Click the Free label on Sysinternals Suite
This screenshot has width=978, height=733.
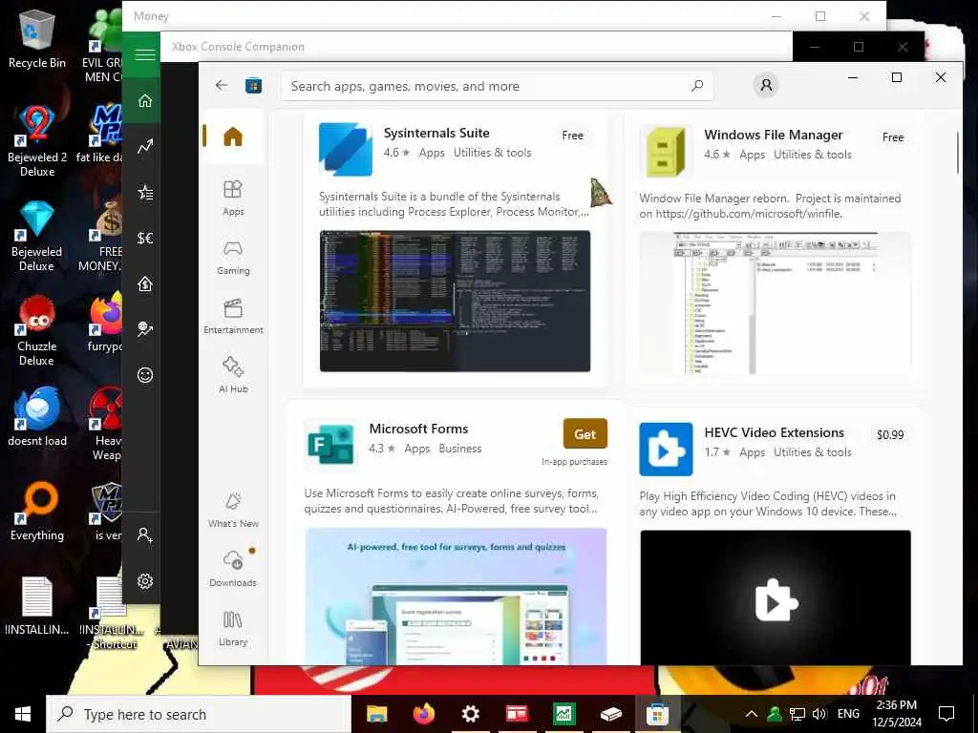coord(573,136)
